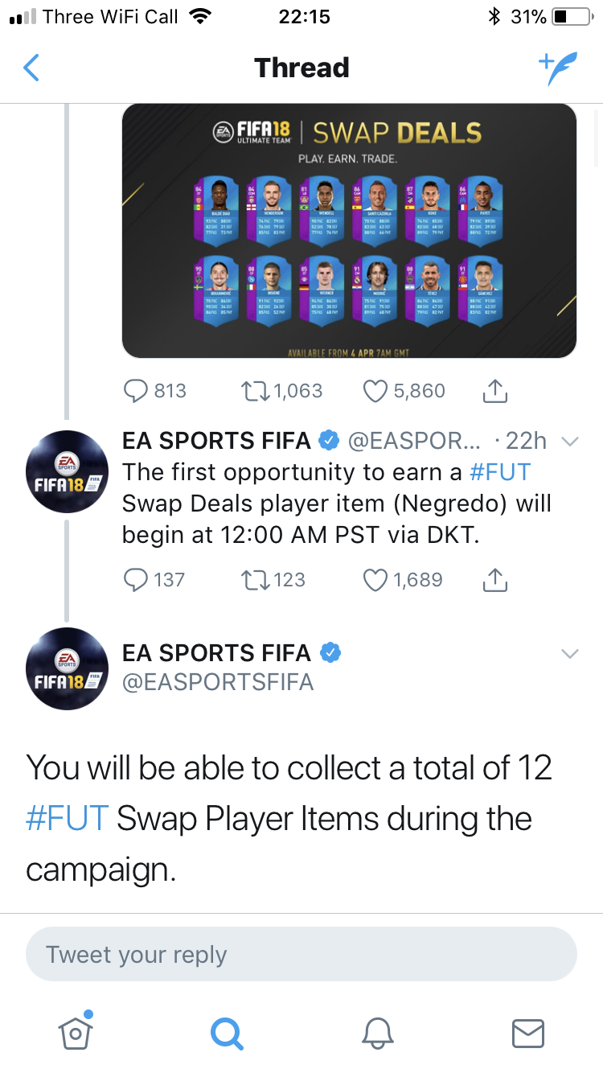603x1073 pixels.
Task: Share the Negredo Swap Deals tweet
Action: 495,579
